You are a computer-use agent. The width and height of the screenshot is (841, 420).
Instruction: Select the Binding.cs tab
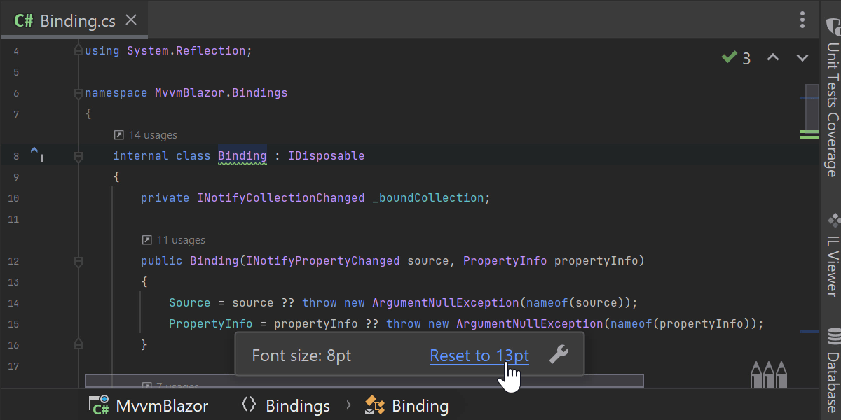pyautogui.click(x=67, y=20)
